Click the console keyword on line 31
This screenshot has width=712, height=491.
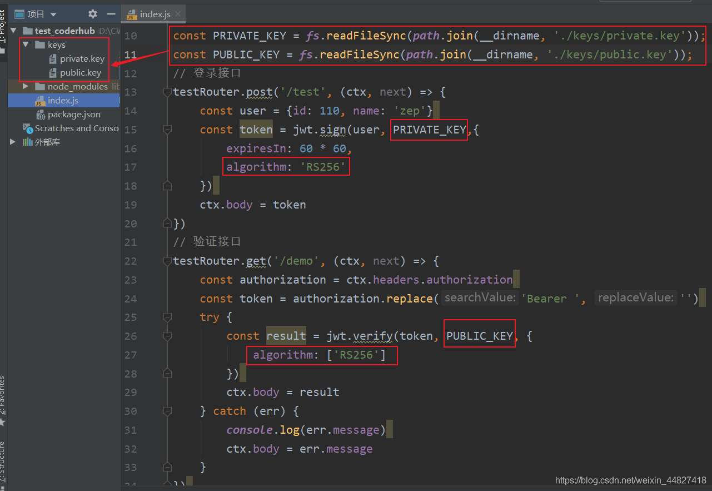pyautogui.click(x=250, y=430)
